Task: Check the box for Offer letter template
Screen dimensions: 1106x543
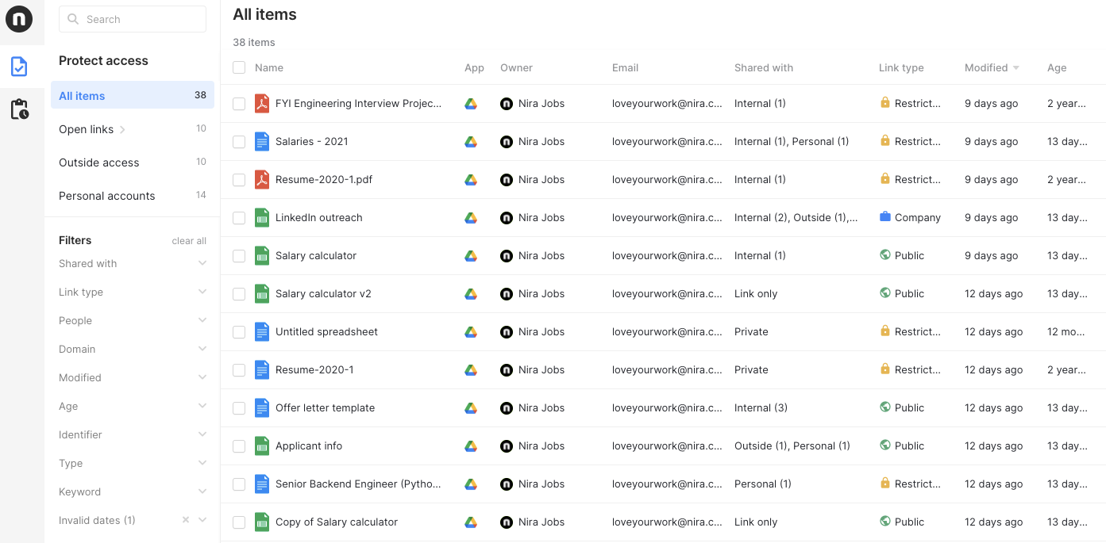Action: [x=239, y=408]
